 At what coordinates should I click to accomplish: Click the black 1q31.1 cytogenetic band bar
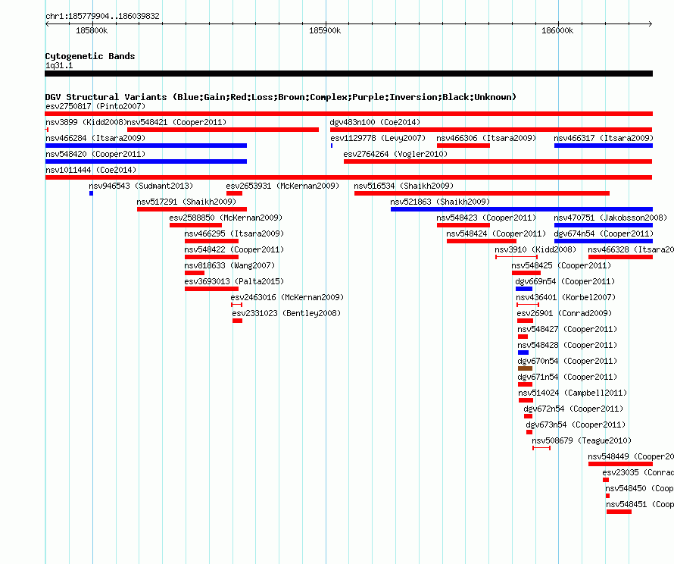tap(348, 74)
